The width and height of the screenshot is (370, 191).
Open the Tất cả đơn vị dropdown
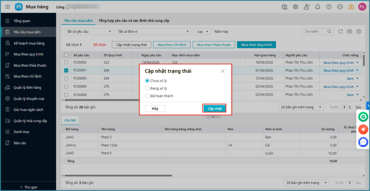[x=153, y=31]
